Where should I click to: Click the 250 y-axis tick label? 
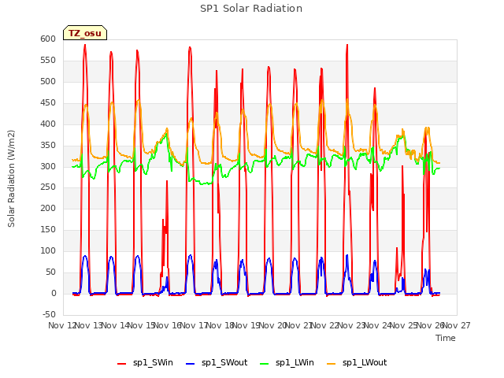[48, 187]
